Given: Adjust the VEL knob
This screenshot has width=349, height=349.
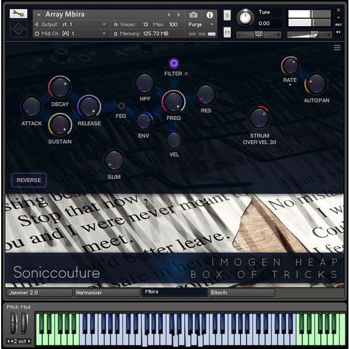Looking at the screenshot, I should [174, 140].
